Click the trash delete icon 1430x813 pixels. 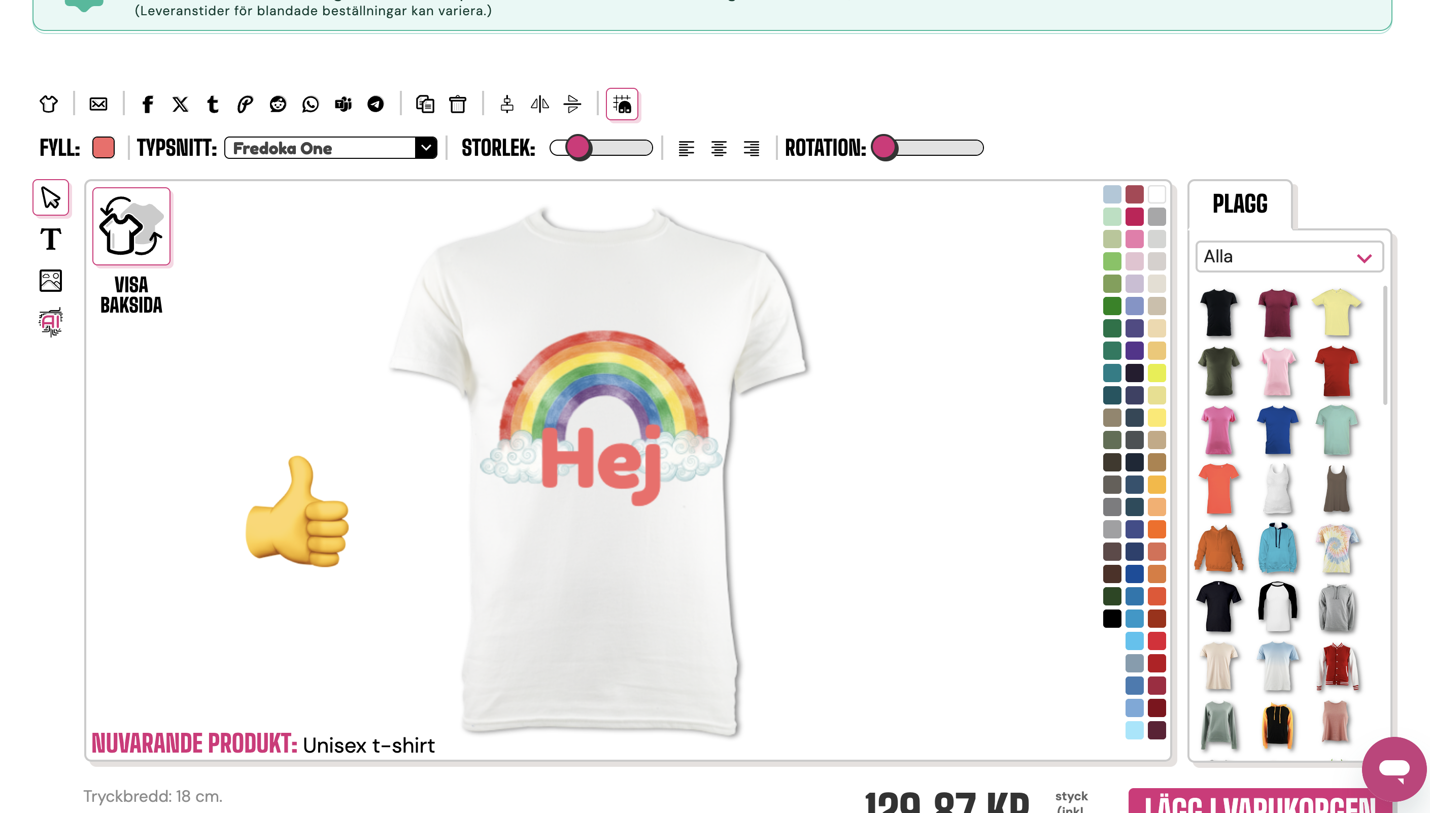[457, 104]
